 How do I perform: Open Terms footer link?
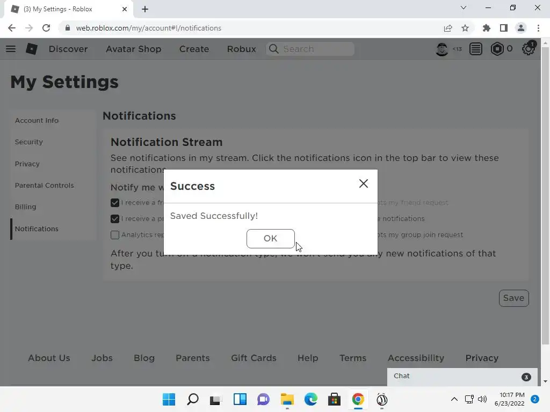click(x=353, y=358)
